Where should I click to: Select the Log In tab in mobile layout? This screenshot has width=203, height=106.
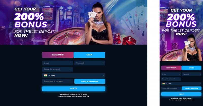tap(191, 68)
